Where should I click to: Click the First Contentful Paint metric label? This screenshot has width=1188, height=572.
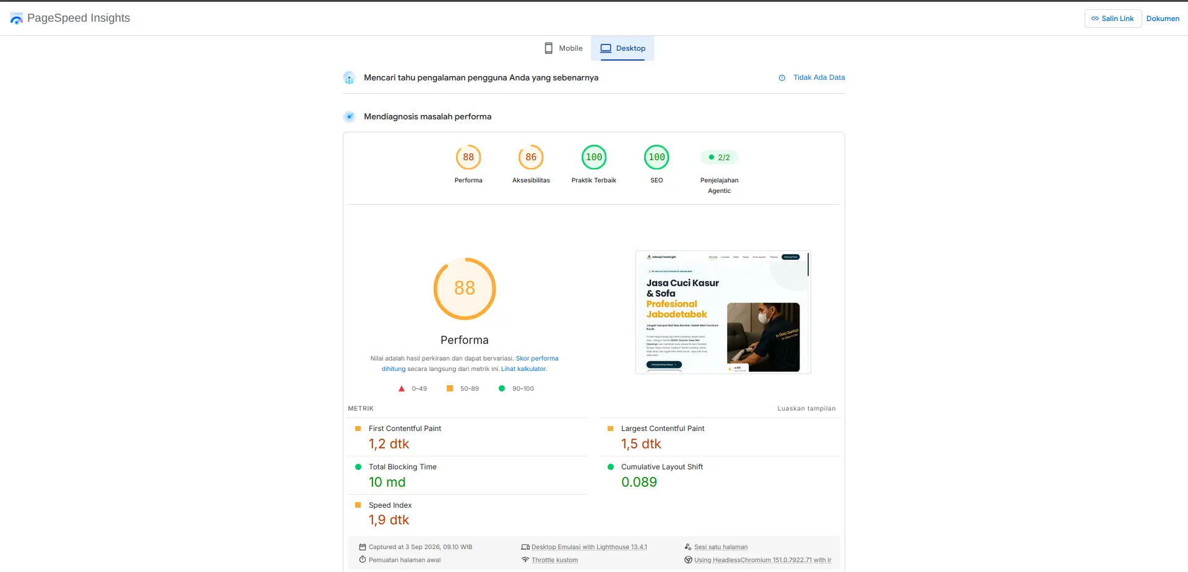pos(405,429)
